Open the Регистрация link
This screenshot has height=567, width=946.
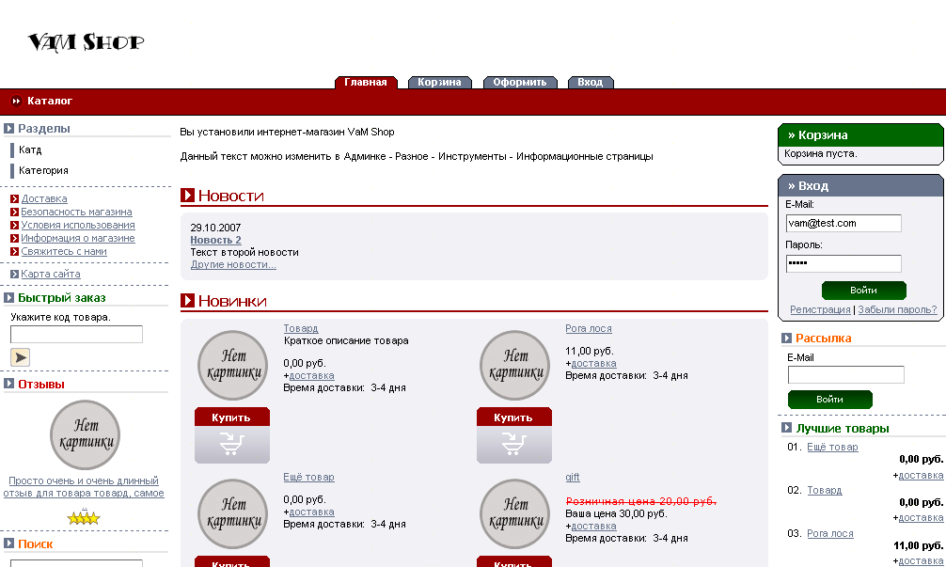tap(820, 309)
